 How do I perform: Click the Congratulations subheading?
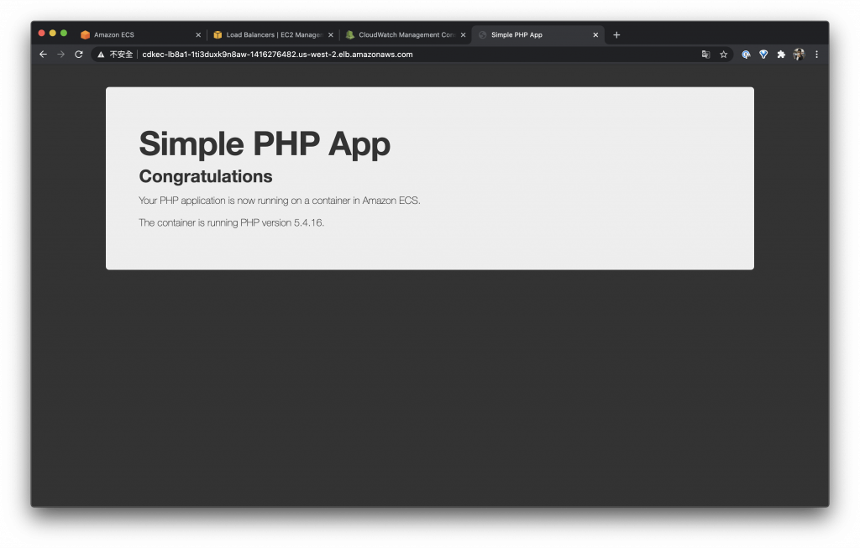coord(206,176)
